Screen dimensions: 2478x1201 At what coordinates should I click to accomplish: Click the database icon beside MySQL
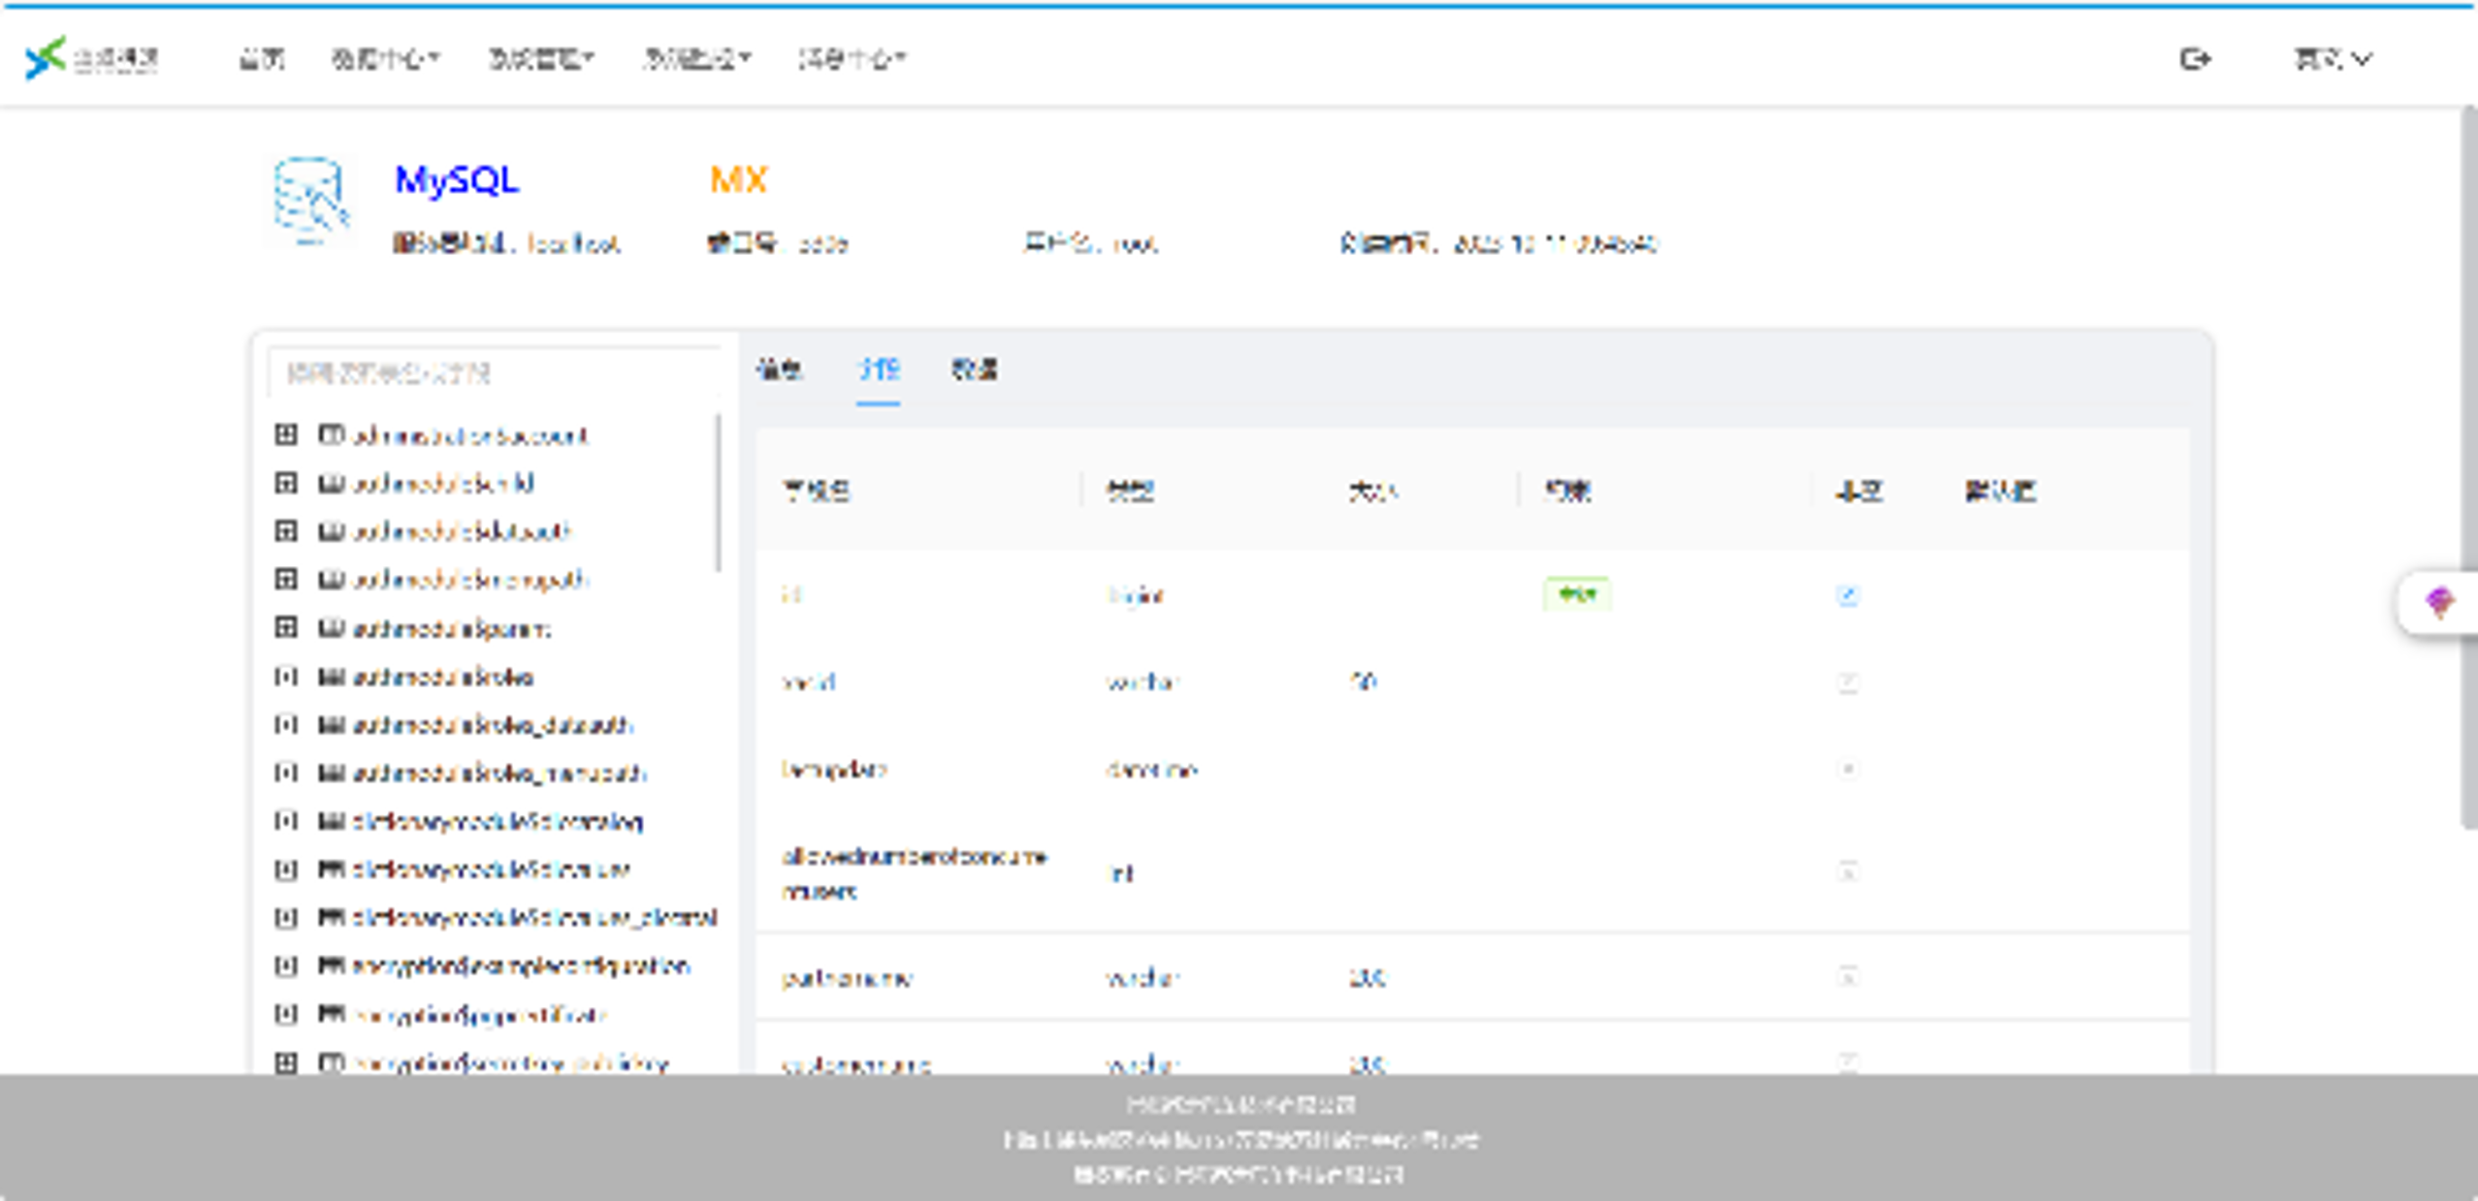point(309,200)
